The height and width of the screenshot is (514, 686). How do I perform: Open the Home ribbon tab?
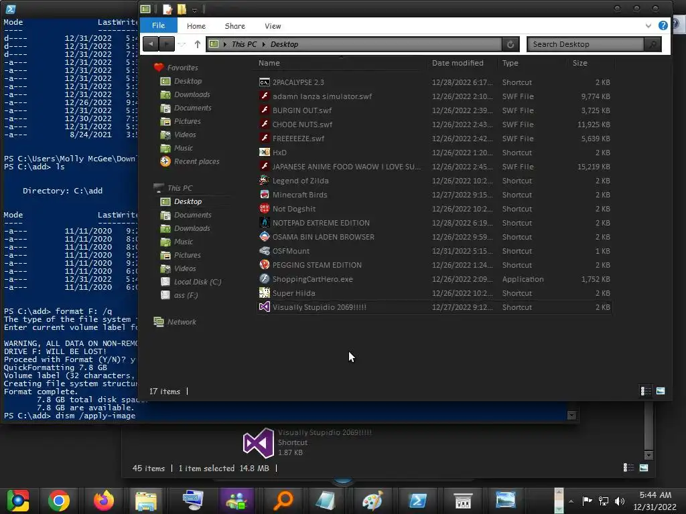[x=196, y=26]
